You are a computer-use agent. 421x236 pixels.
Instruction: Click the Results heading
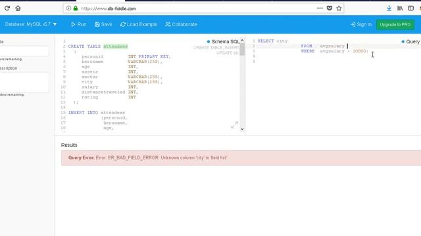[x=69, y=145]
